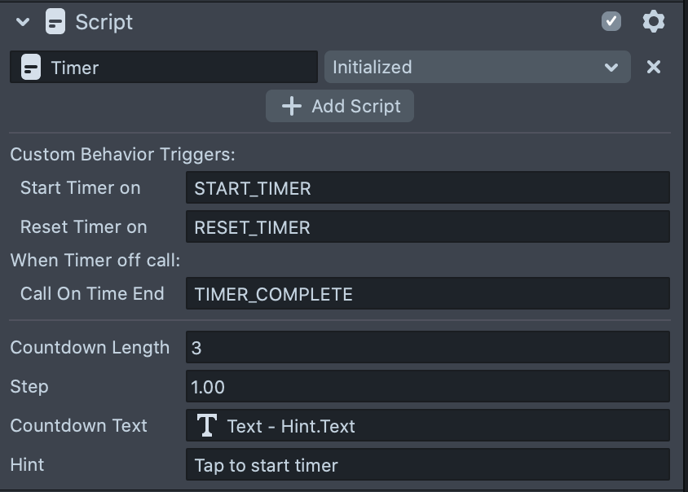Click the Text type icon in Countdown Text

pos(207,426)
